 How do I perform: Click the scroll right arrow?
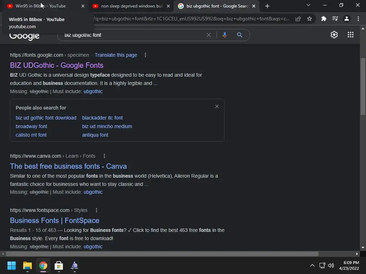357,254
